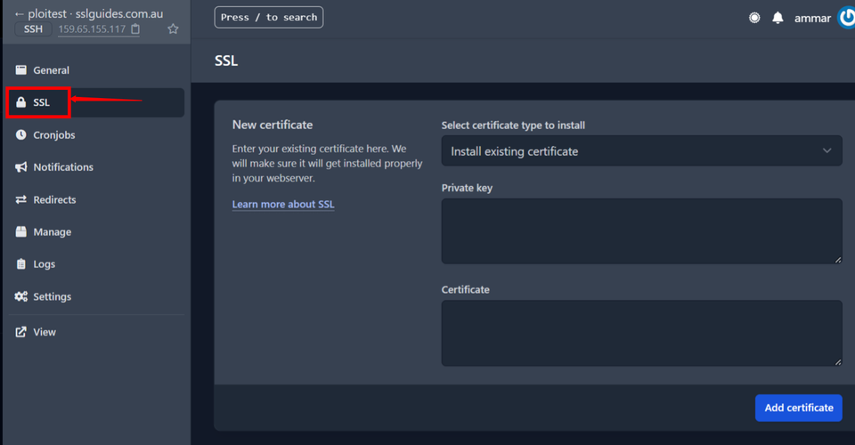This screenshot has height=445, width=855.
Task: Focus the Certificate text area
Action: [x=641, y=333]
